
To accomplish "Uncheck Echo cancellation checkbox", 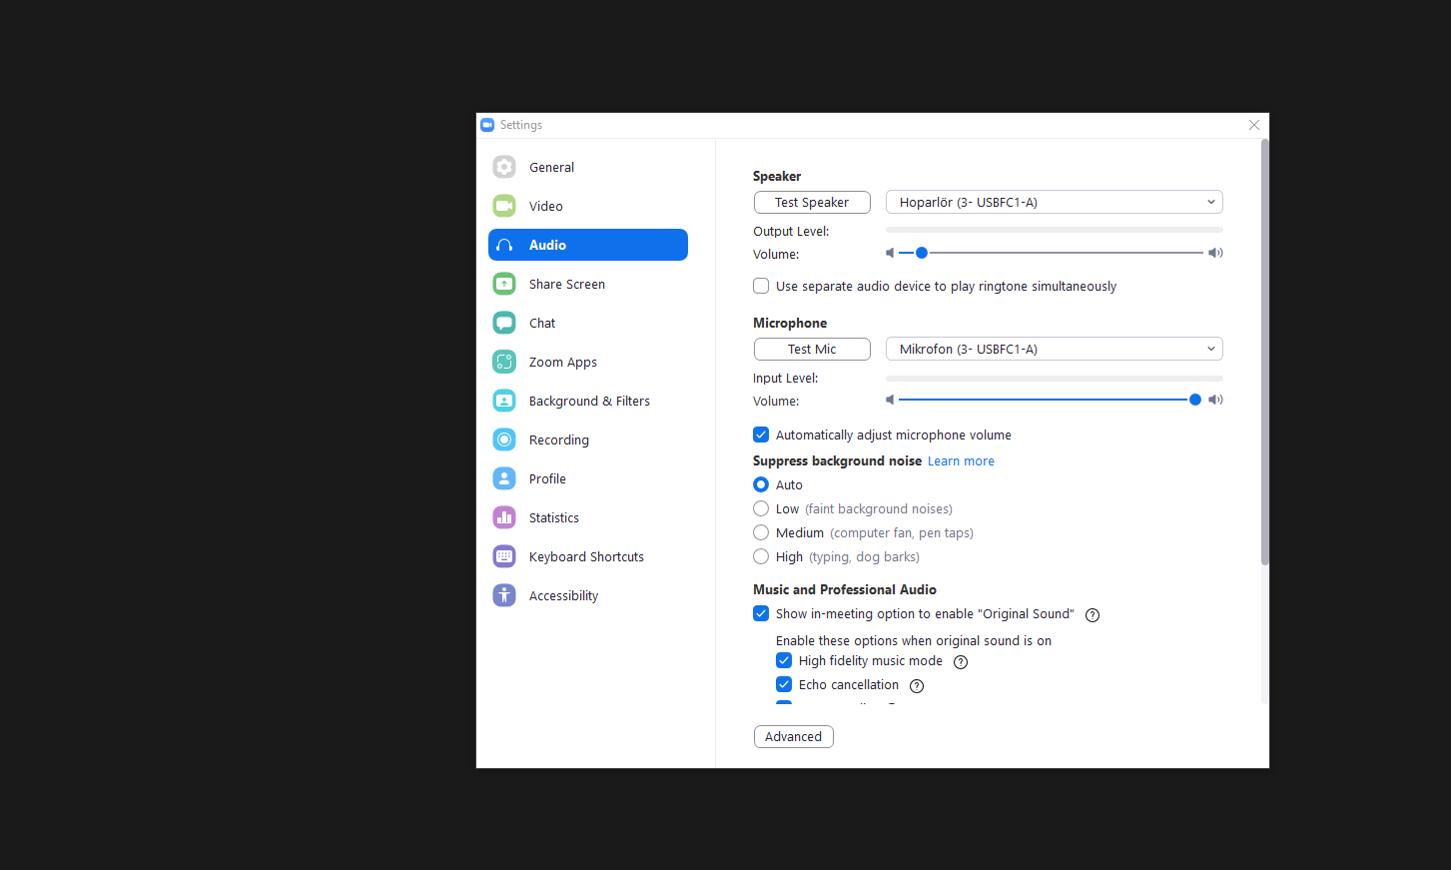I will [x=784, y=684].
